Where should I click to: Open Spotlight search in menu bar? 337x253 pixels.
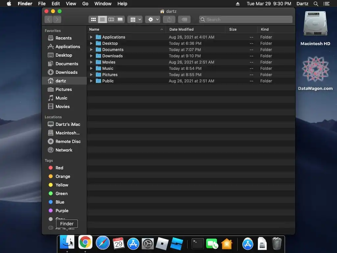[x=316, y=4]
